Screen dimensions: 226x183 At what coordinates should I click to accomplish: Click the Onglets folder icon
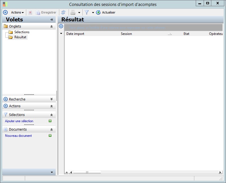6,26
